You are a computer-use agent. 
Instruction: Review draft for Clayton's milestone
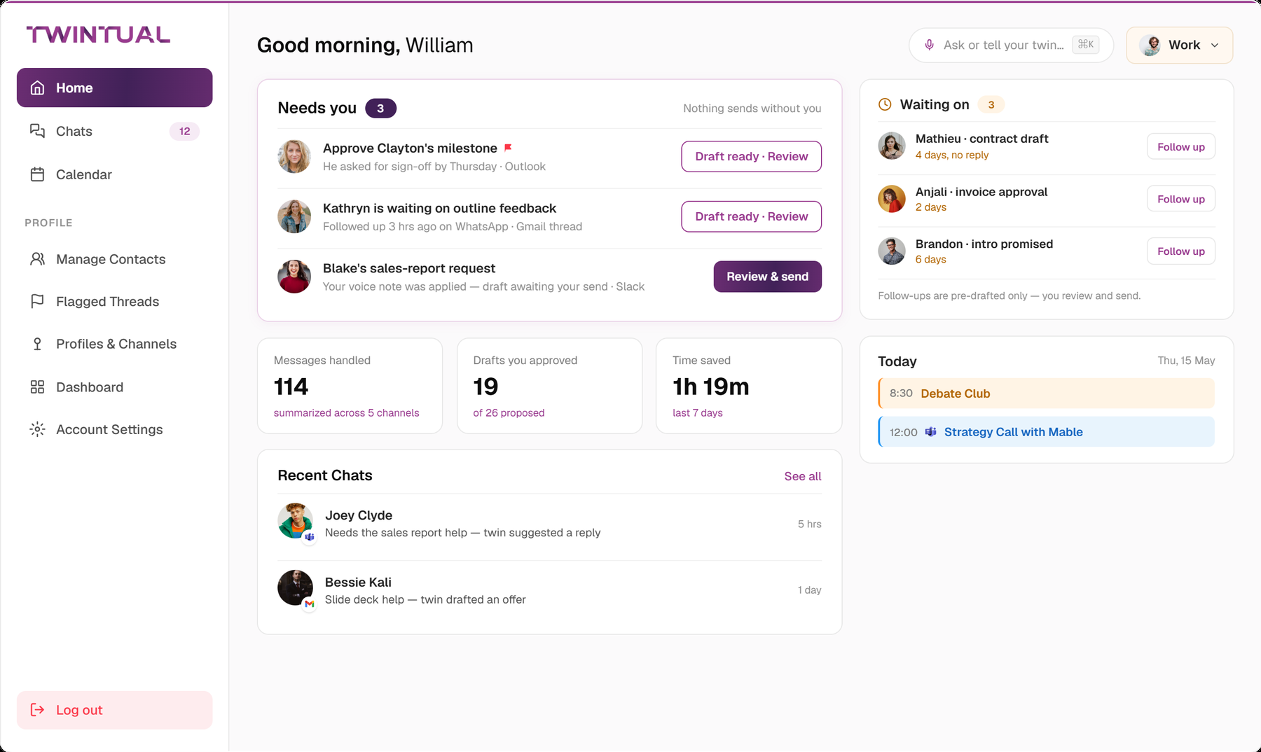tap(751, 156)
